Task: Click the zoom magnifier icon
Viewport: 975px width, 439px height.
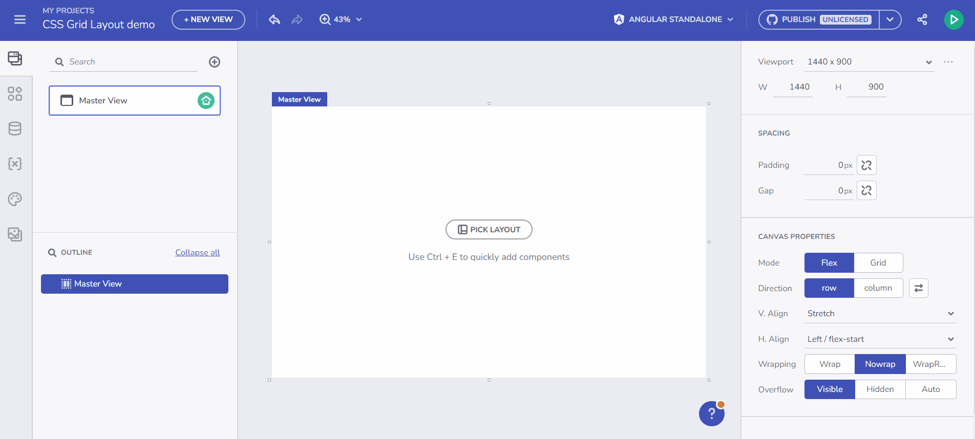Action: click(325, 19)
